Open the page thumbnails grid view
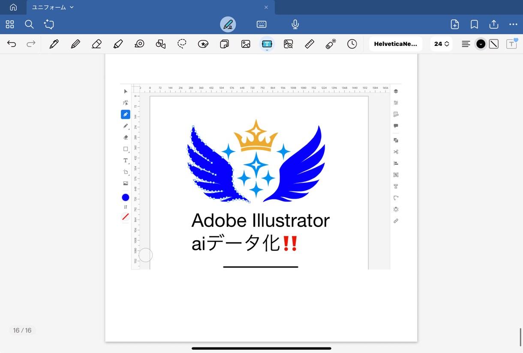This screenshot has width=523, height=353. [x=10, y=24]
